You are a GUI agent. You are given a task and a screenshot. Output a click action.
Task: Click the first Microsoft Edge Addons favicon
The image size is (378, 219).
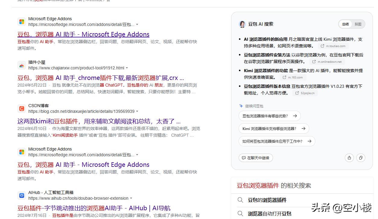[21, 22]
